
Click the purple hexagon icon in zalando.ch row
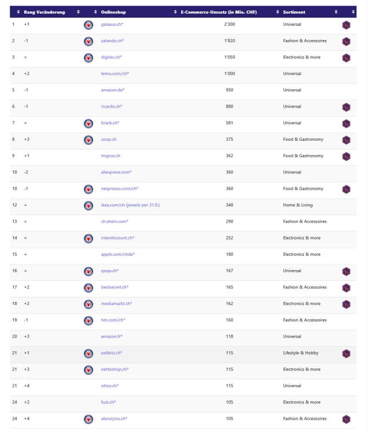point(346,42)
